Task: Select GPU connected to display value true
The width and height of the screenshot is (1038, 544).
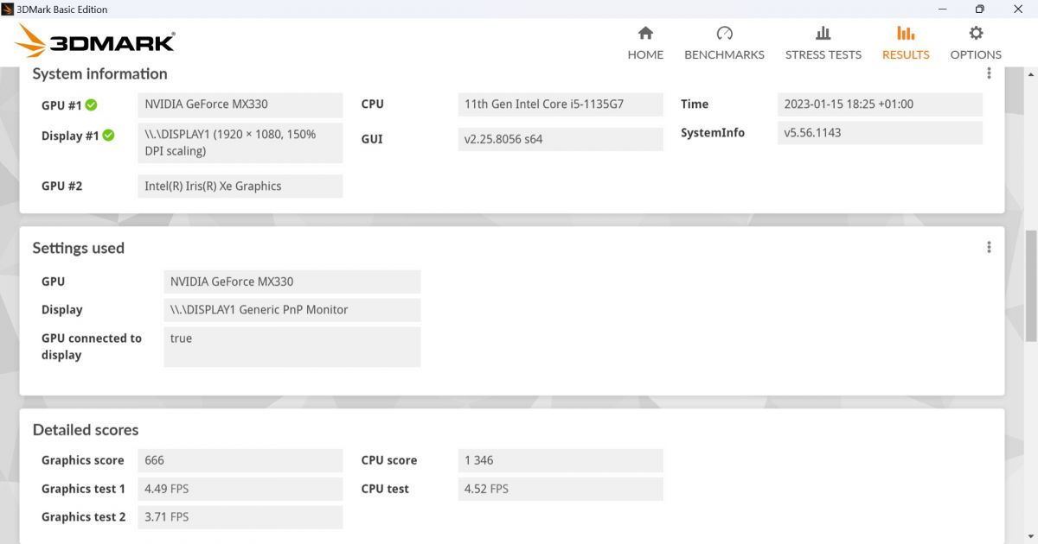Action: [x=292, y=346]
